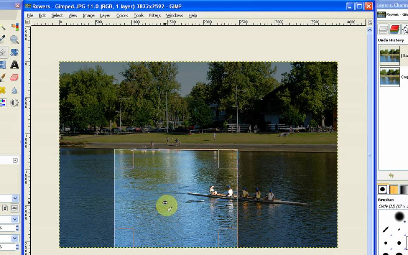Open the View menu
408x255 pixels.
pos(73,15)
